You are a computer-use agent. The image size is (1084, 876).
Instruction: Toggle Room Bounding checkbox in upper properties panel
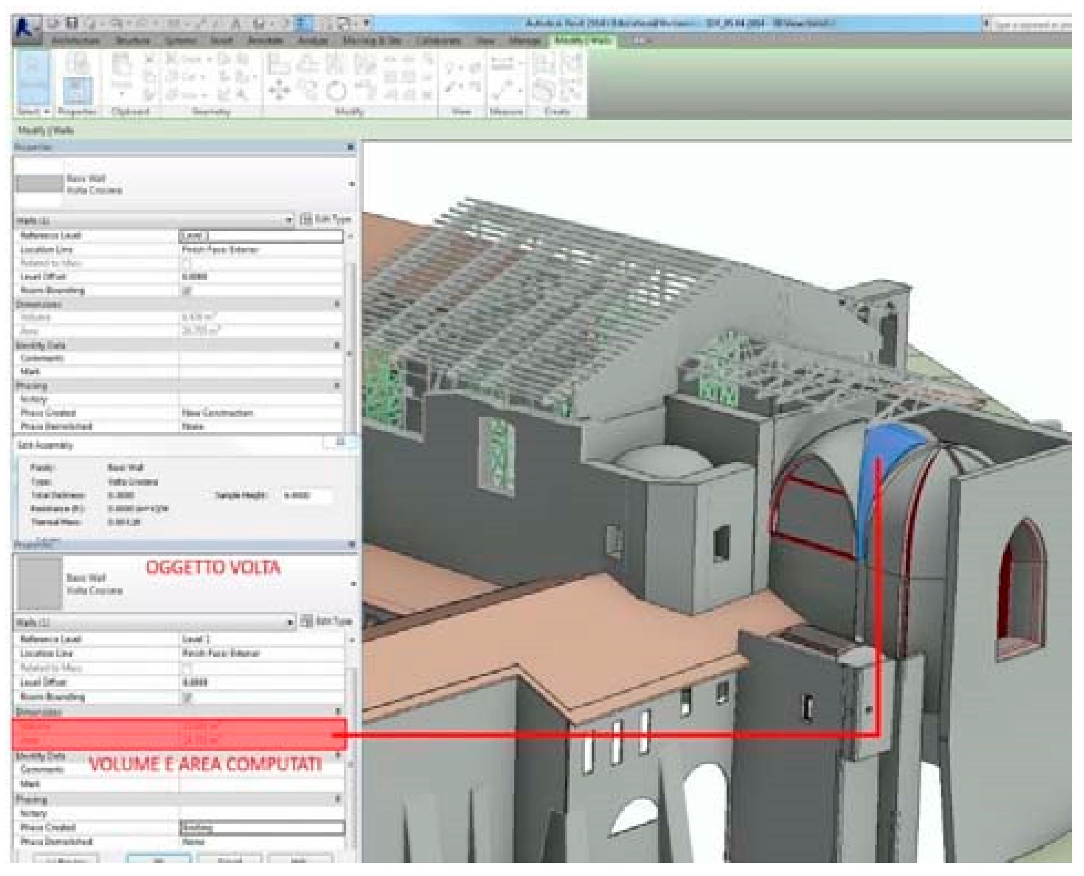(x=187, y=291)
